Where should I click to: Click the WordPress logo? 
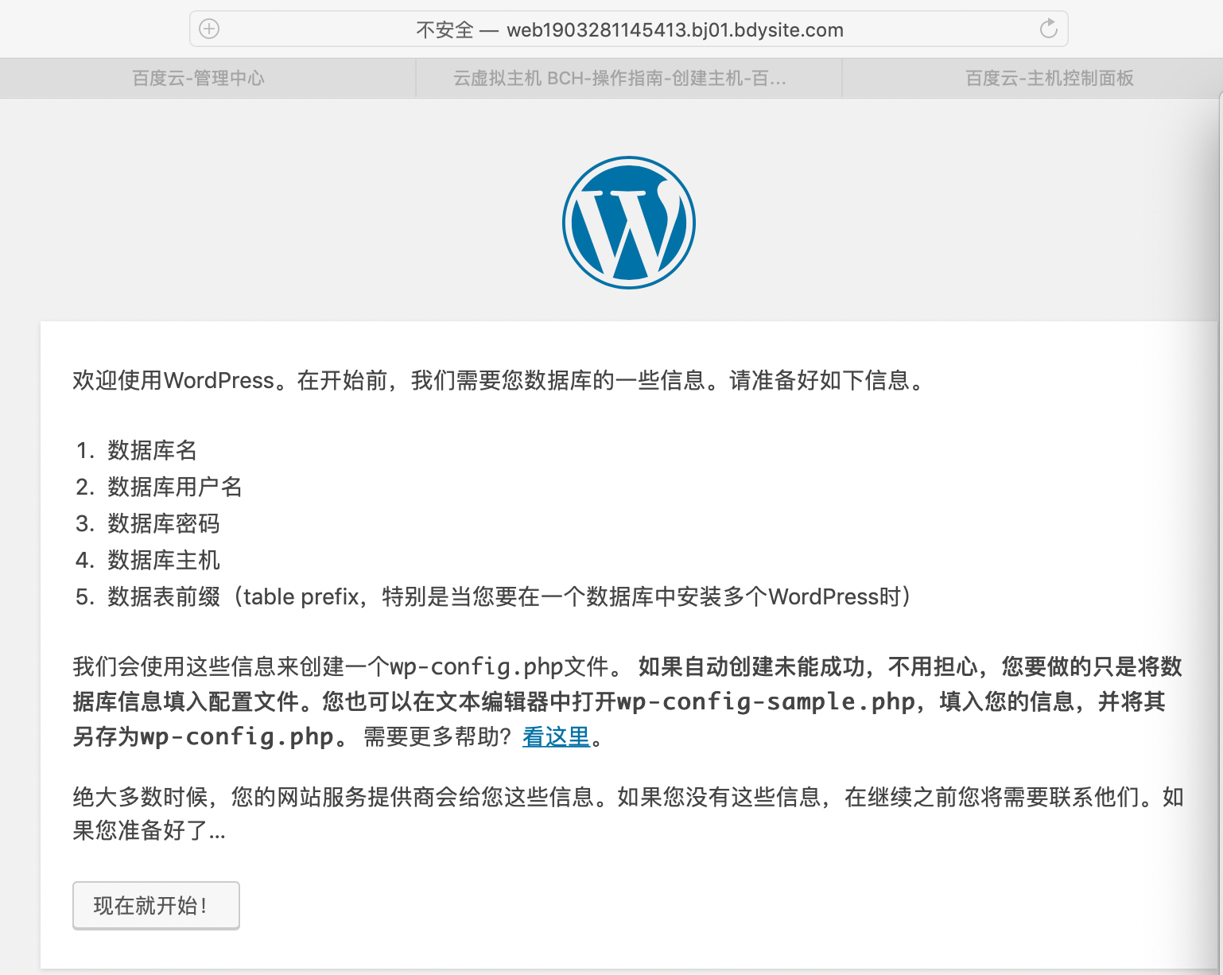point(629,223)
